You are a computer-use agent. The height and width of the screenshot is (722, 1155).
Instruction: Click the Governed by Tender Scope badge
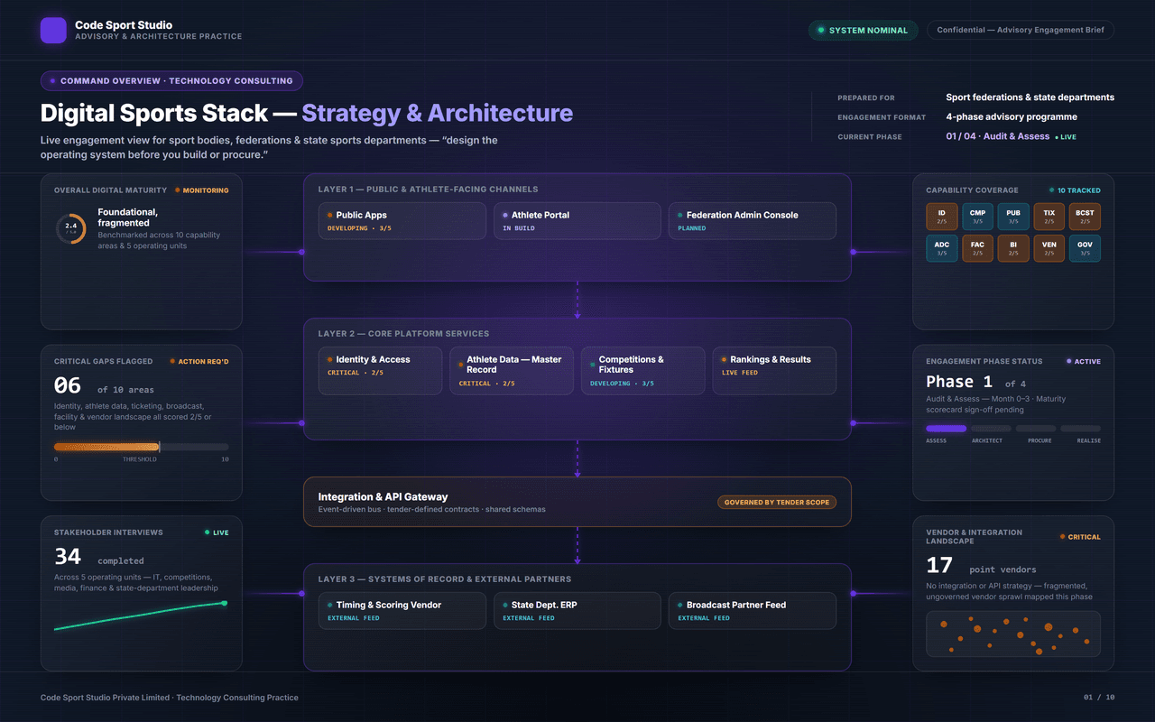(x=777, y=503)
